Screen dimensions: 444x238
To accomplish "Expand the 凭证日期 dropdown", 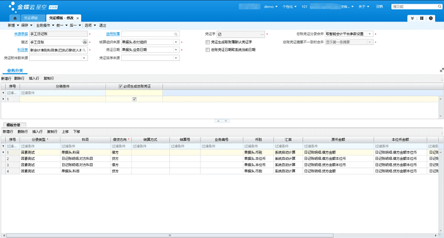I will pyautogui.click(x=176, y=50).
